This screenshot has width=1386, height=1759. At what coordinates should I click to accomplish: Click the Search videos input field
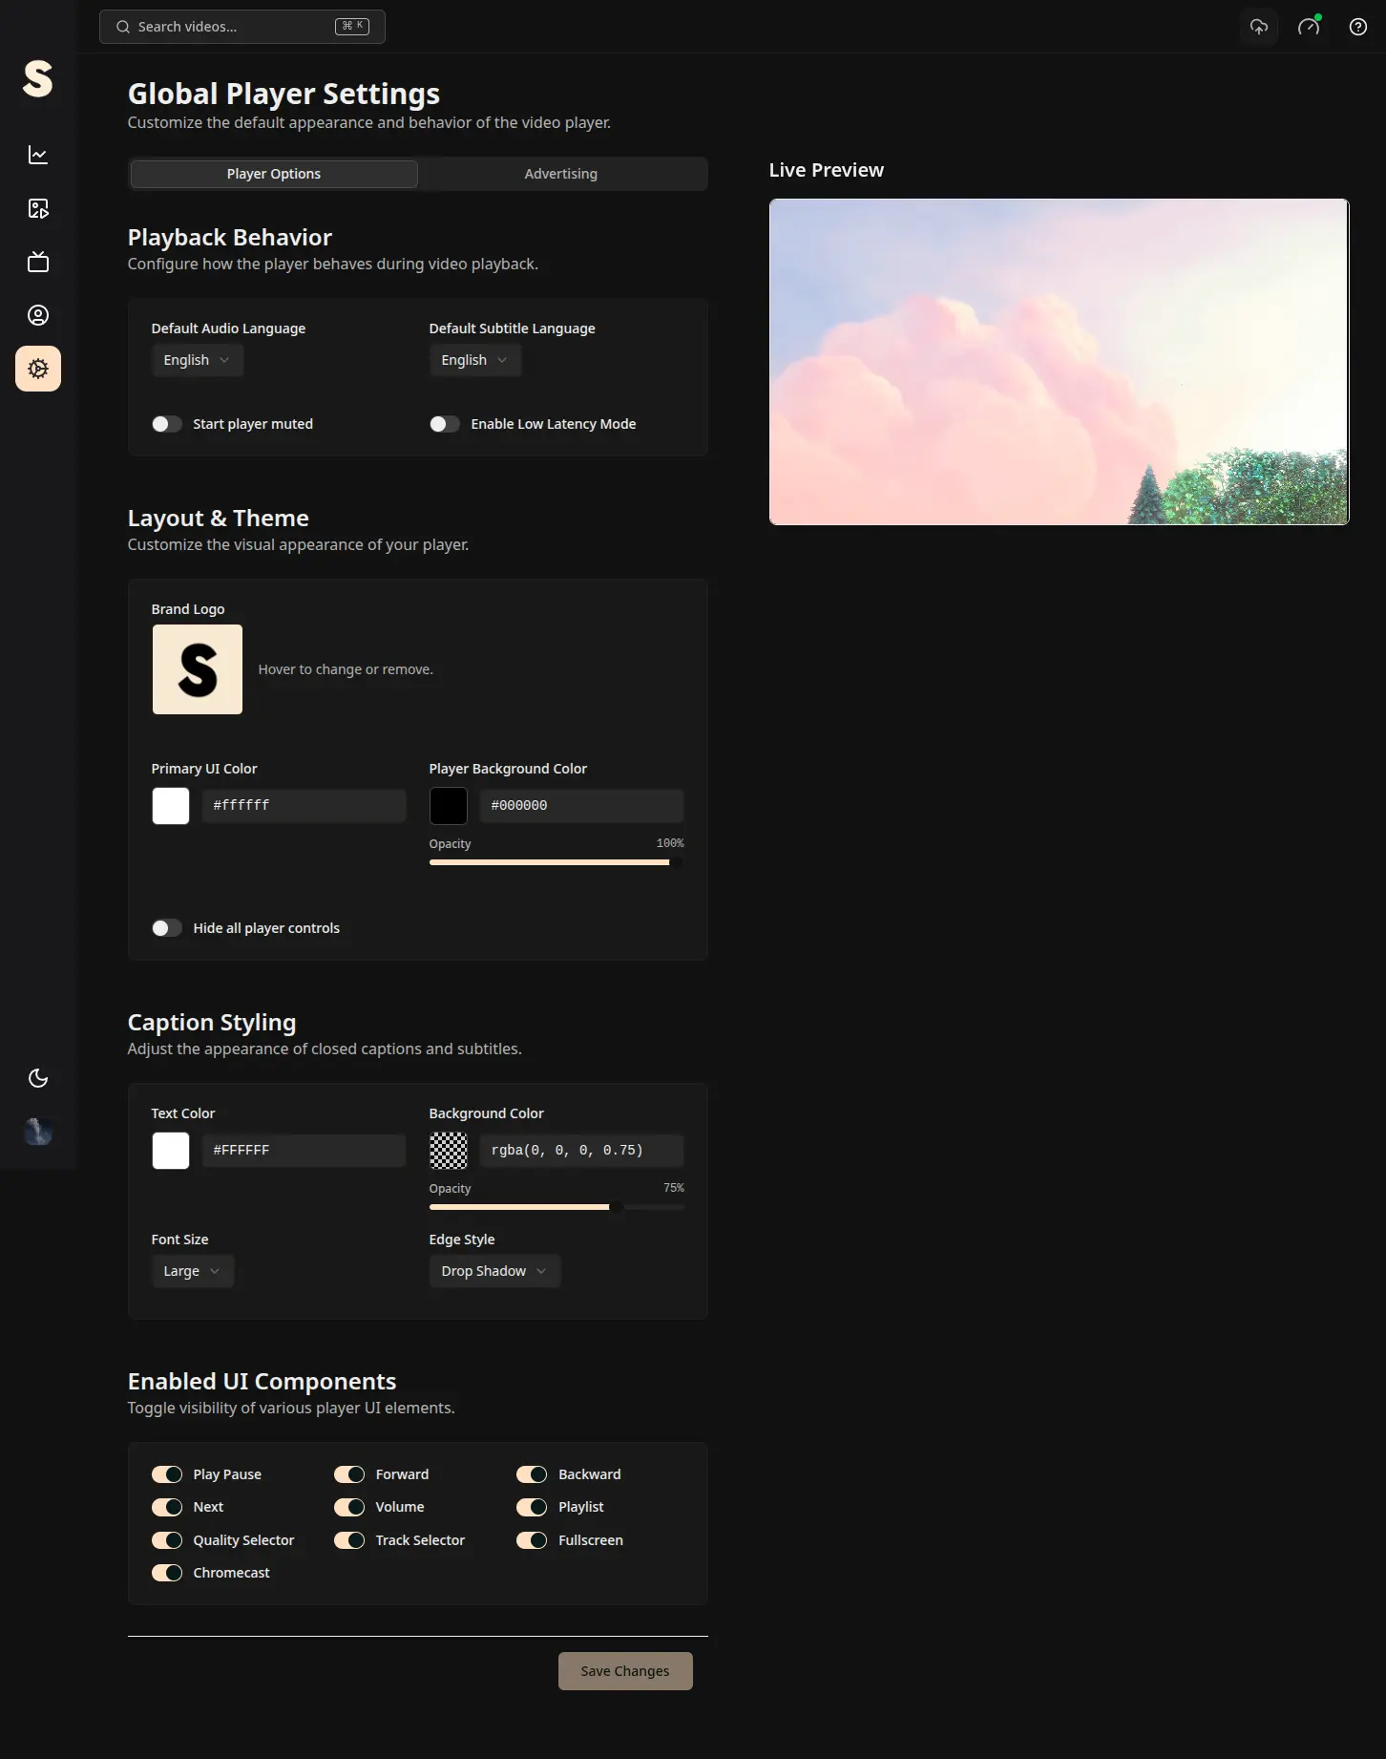tap(242, 27)
